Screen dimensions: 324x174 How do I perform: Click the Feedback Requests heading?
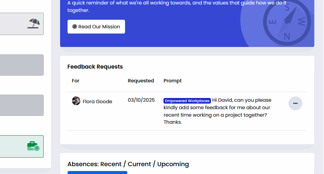pyautogui.click(x=95, y=67)
